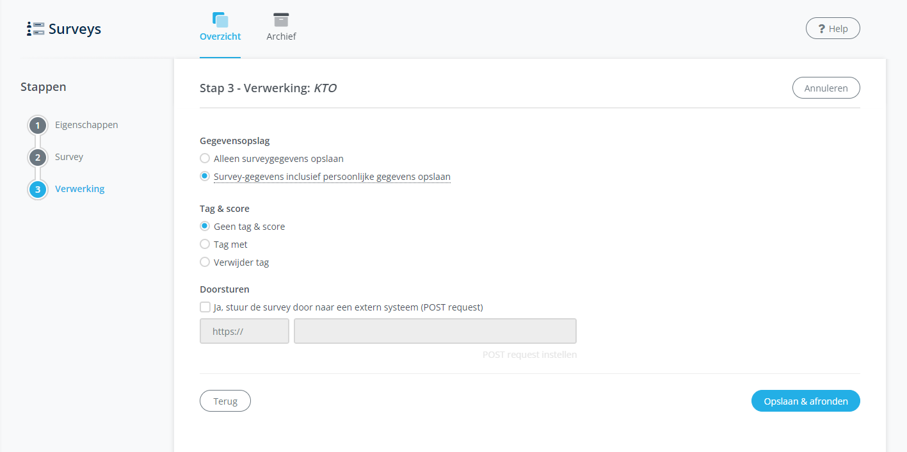Open POST request instellen link
This screenshot has height=452, width=907.
pos(529,354)
